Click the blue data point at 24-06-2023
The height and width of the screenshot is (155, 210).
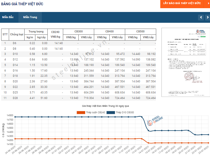click(15, 117)
